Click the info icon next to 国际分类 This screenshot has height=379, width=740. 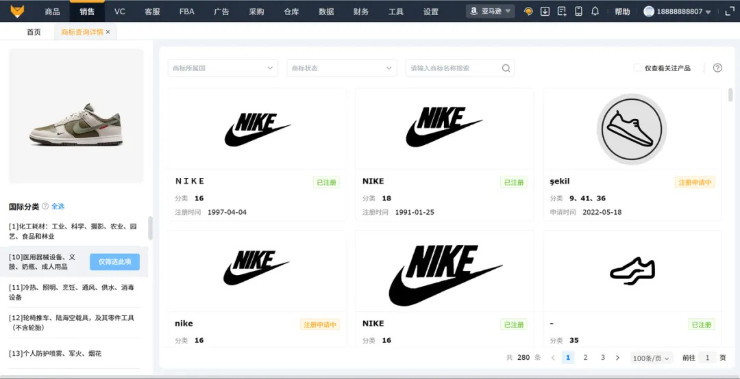[x=45, y=206]
